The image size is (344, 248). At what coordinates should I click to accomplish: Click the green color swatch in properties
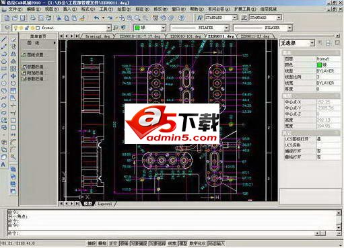coord(319,65)
